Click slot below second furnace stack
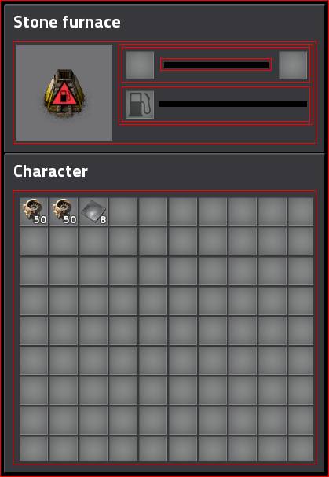The image size is (329, 477). pyautogui.click(x=64, y=241)
